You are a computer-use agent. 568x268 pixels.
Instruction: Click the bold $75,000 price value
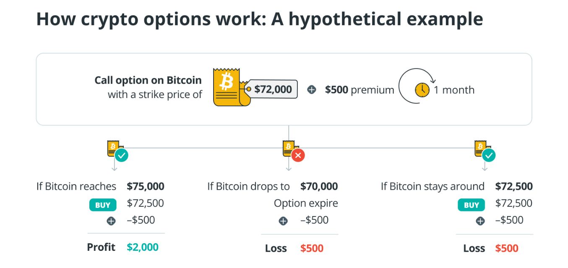tap(146, 186)
